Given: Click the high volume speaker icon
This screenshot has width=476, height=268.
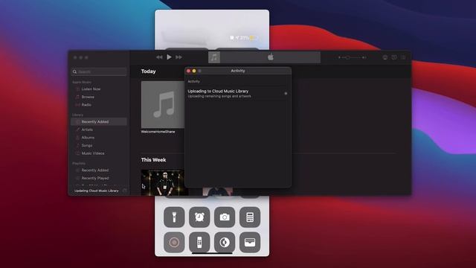Looking at the screenshot, I should click(364, 57).
